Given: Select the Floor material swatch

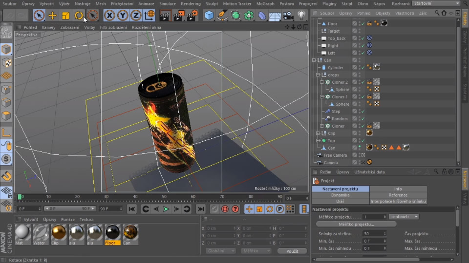Looking at the screenshot, I should 113,234.
